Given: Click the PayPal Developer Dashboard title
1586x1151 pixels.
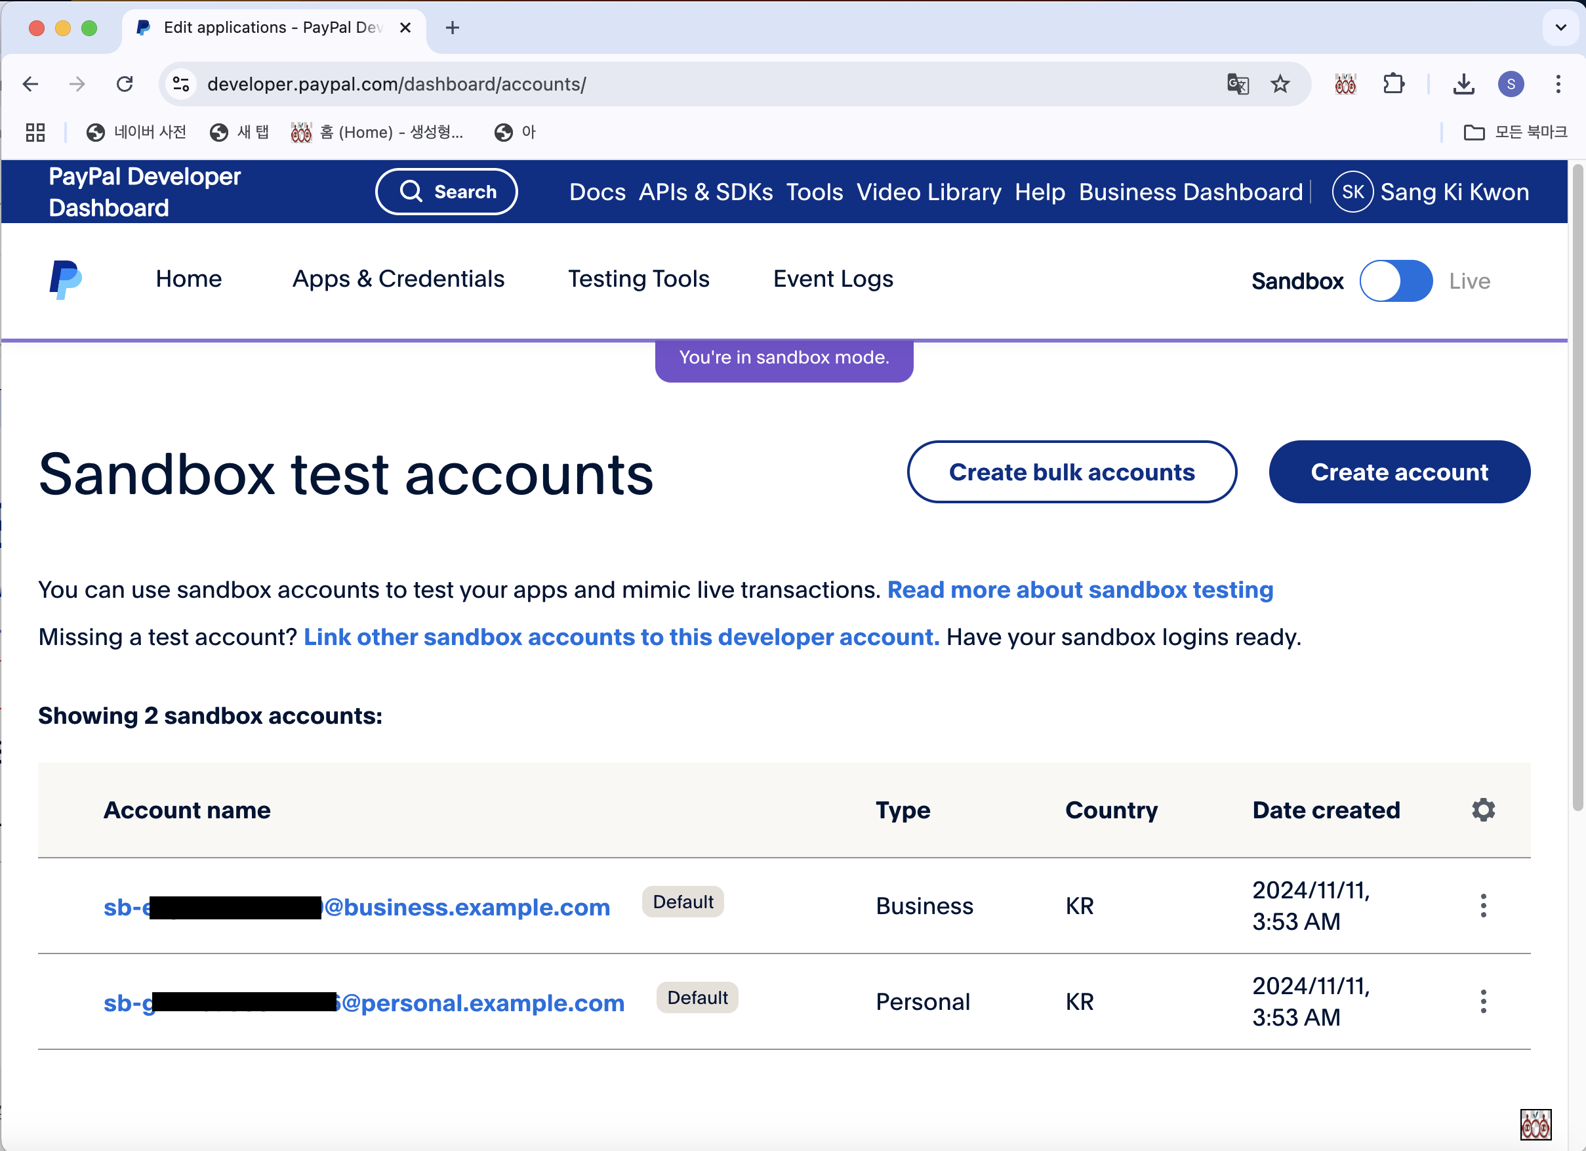Looking at the screenshot, I should point(145,192).
